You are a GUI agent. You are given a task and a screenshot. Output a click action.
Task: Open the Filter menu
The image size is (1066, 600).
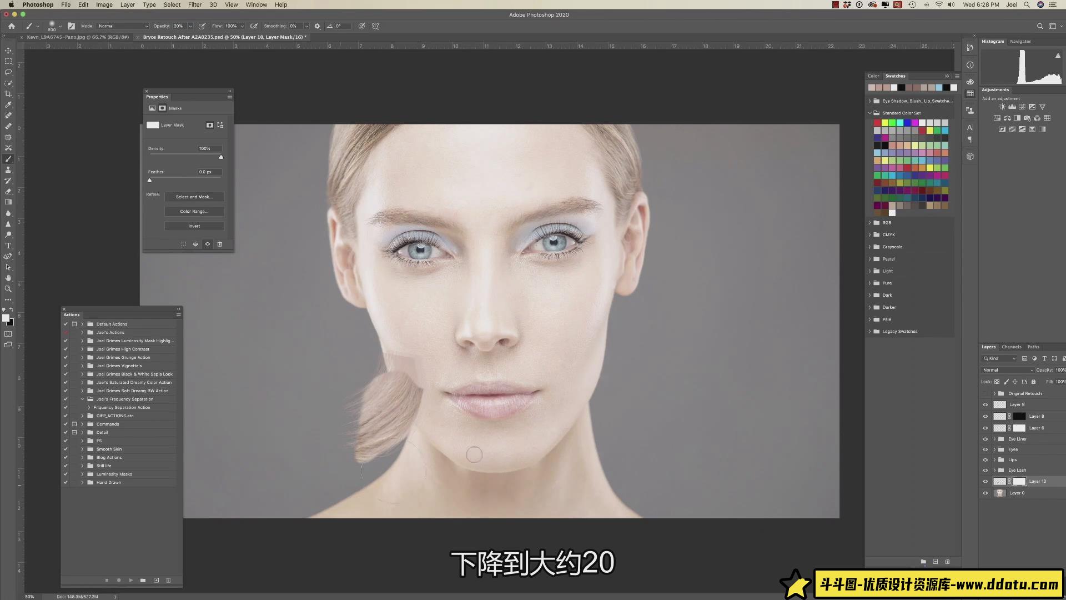tap(194, 4)
